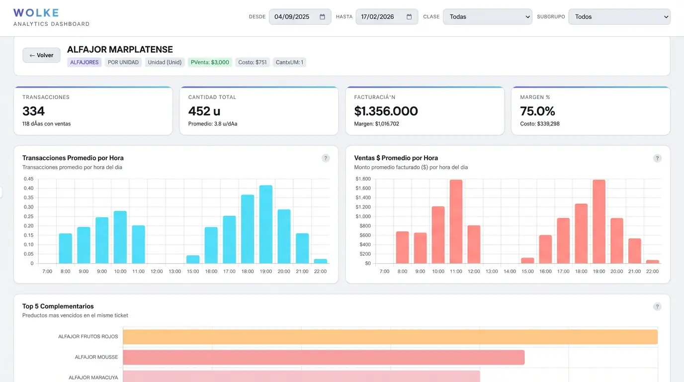Open the Unidad (Unid) measure selector
Viewport: 684px width, 382px height.
(165, 62)
